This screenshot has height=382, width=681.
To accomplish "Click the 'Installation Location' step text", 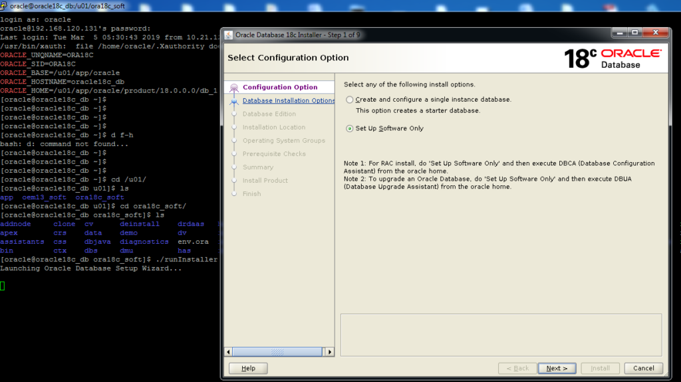I will click(x=274, y=127).
